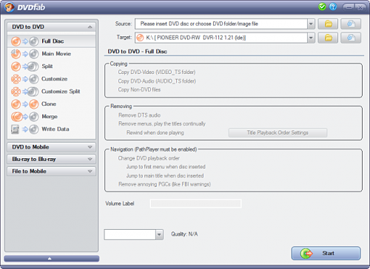Click the Target drive text field
370x269 pixels.
click(x=221, y=38)
